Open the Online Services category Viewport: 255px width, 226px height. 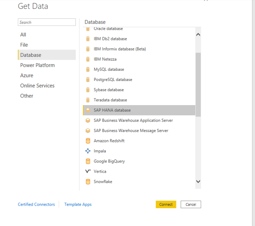click(x=37, y=86)
